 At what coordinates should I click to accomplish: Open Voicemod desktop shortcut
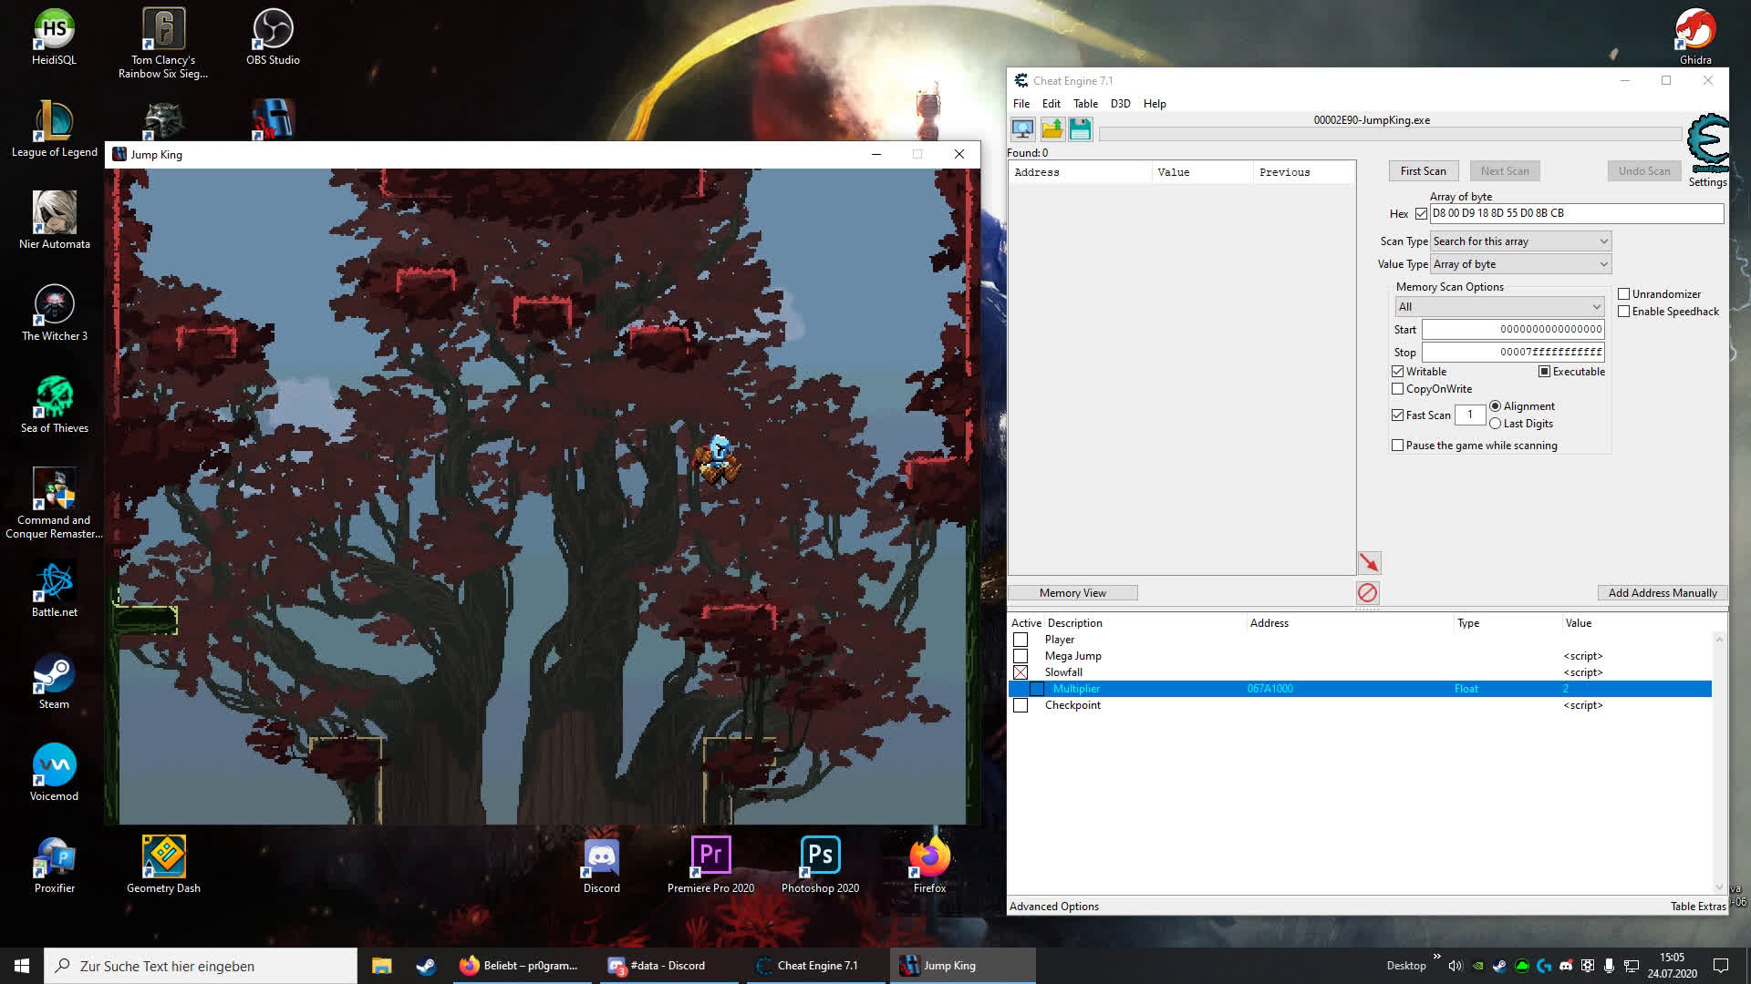54,773
